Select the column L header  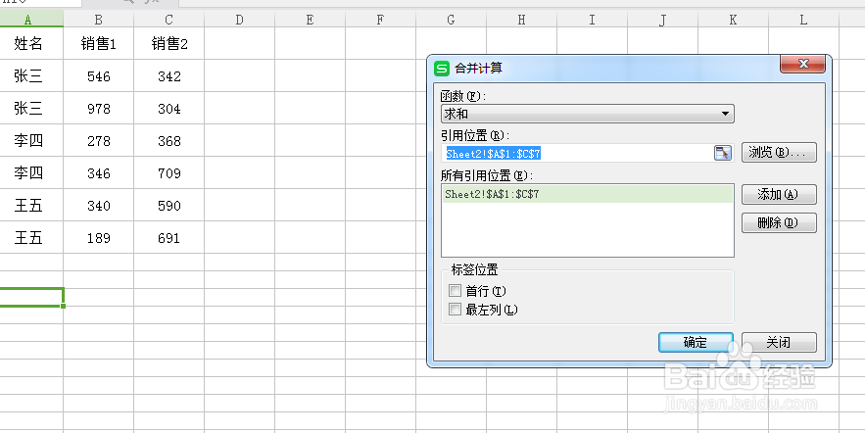tap(803, 19)
